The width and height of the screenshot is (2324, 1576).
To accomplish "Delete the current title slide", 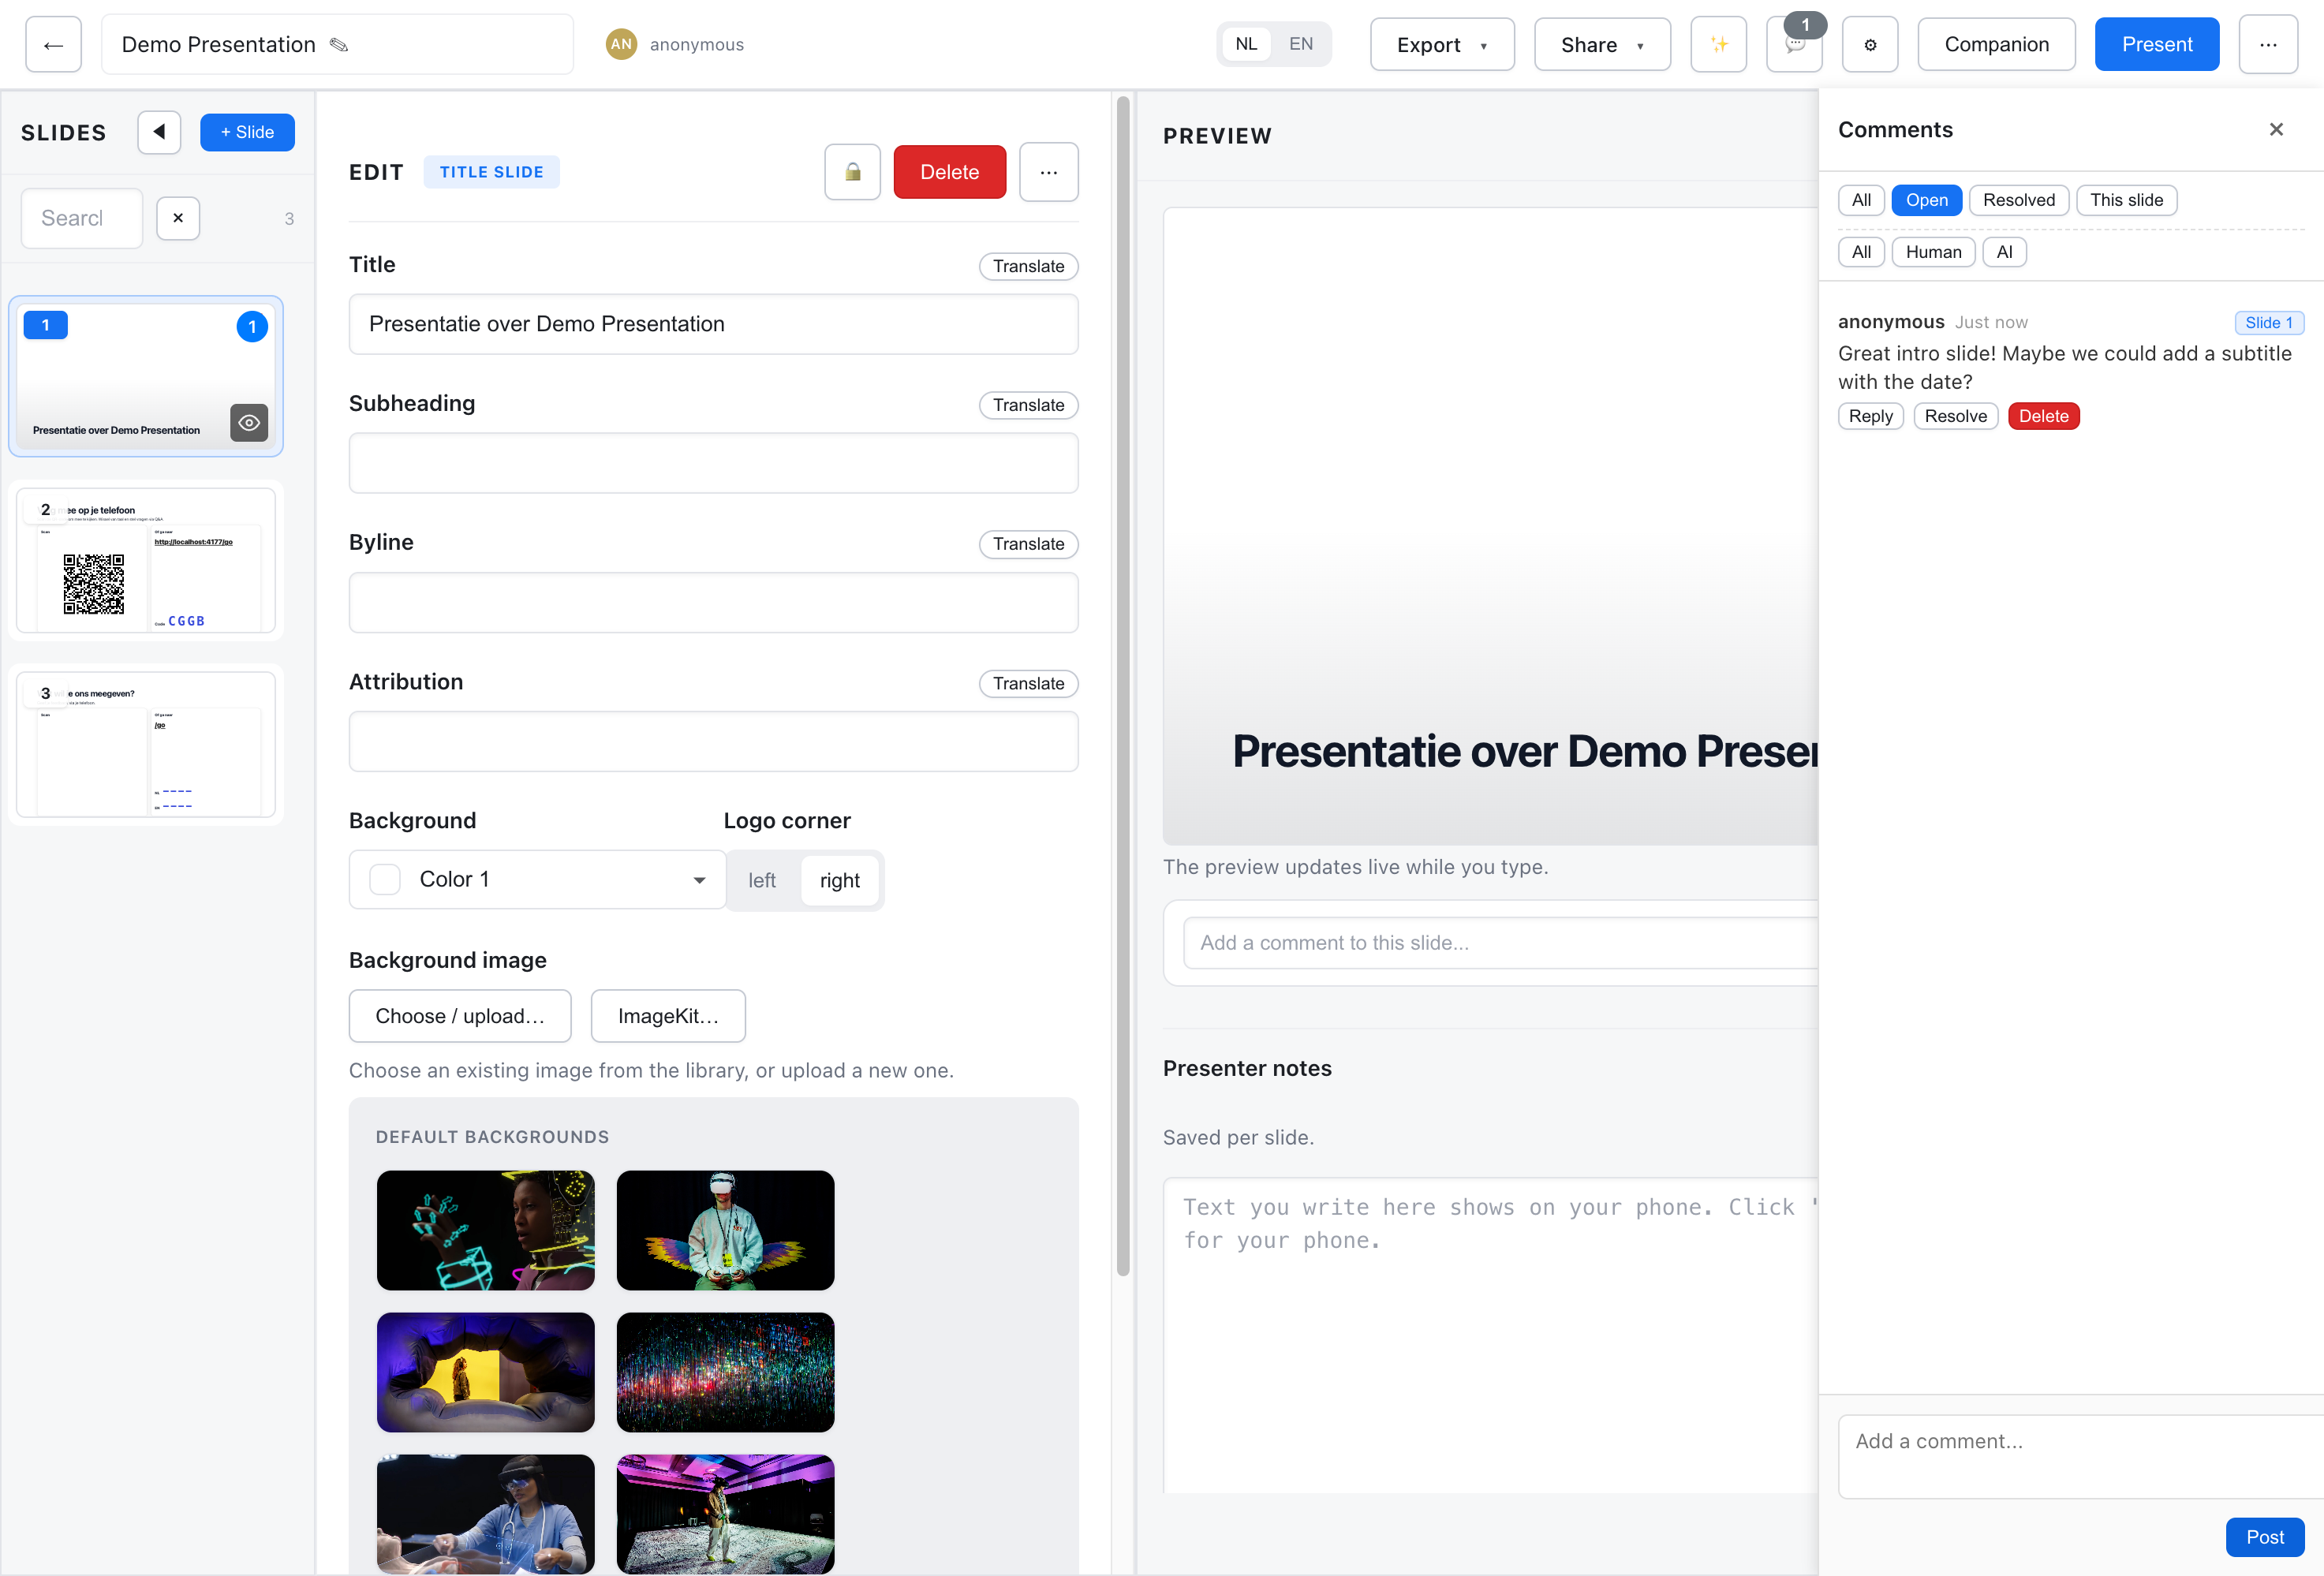I will pyautogui.click(x=949, y=172).
